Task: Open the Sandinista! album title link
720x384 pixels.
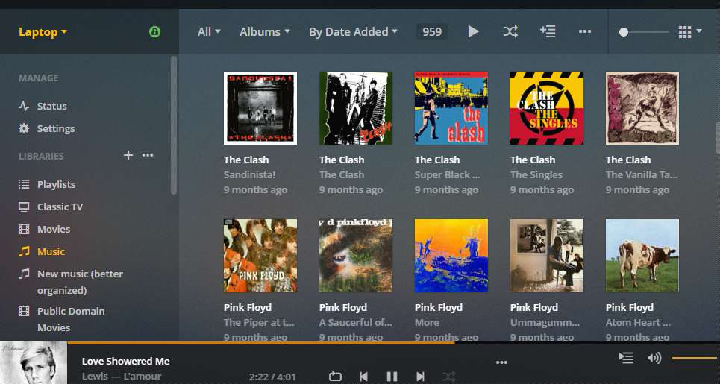Action: coord(249,174)
